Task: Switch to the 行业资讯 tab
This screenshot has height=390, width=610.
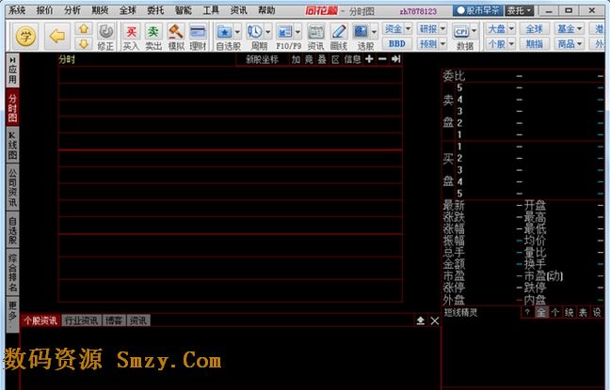Action: pos(81,320)
